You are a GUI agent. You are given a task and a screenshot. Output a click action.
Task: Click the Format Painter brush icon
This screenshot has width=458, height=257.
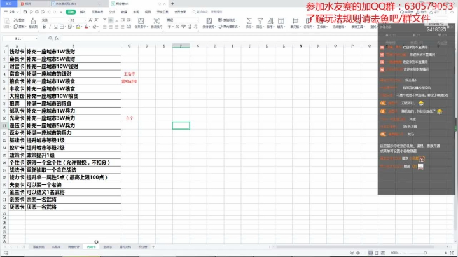pyautogui.click(x=33, y=21)
